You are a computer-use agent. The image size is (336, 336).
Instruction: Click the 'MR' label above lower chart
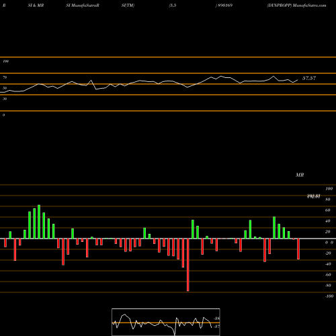tap(300, 175)
